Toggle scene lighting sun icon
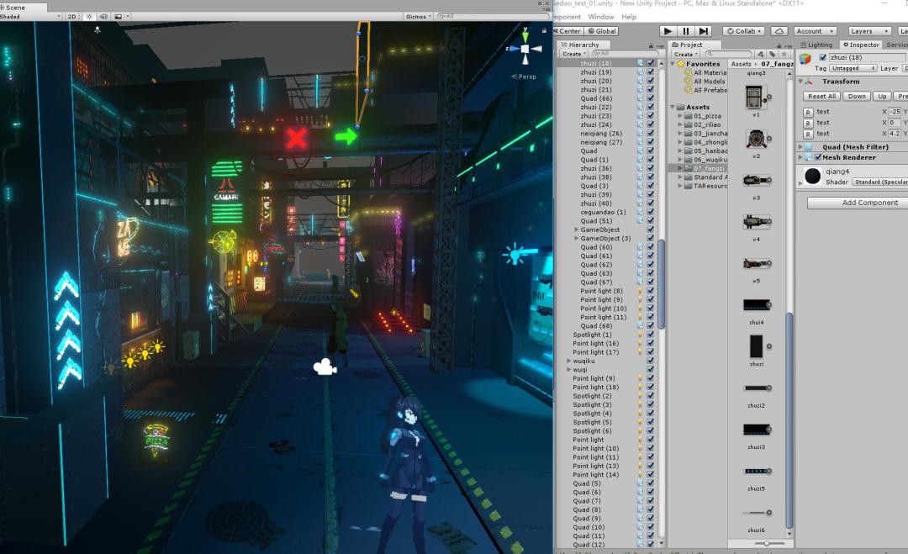908x554 pixels. coord(89,16)
